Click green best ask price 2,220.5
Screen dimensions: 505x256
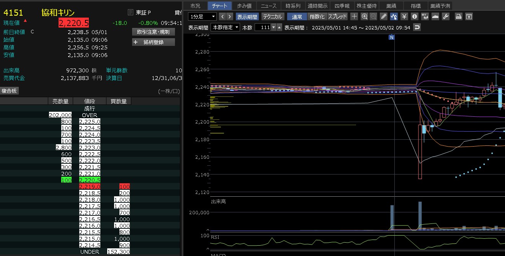pos(90,180)
